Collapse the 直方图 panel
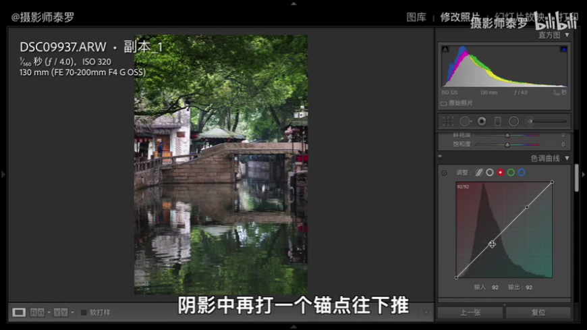The width and height of the screenshot is (587, 330). [567, 35]
